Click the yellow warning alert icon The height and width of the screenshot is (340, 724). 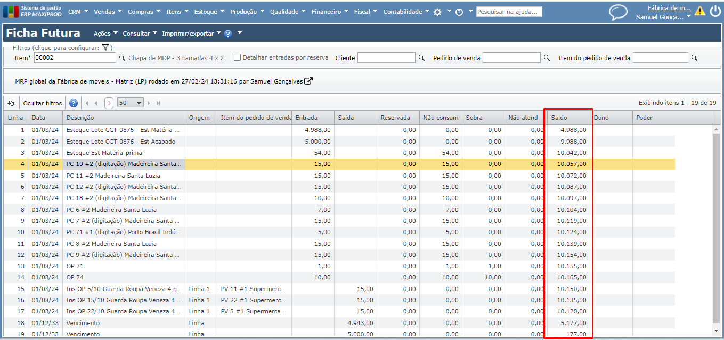click(699, 11)
